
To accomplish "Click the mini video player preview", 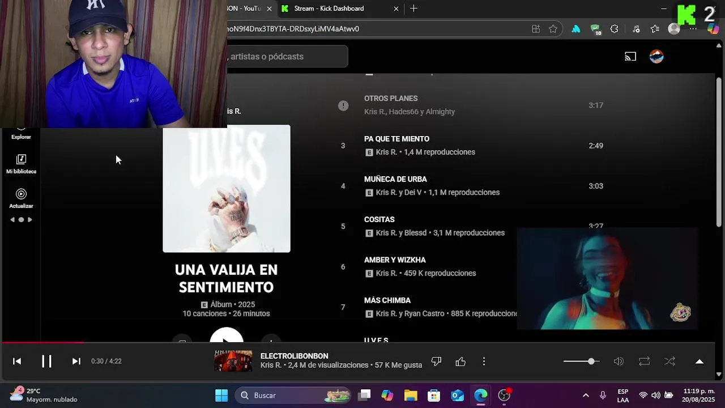I will pyautogui.click(x=607, y=279).
